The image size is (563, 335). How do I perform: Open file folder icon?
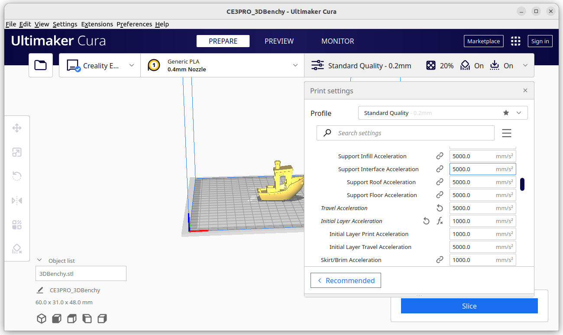[41, 65]
